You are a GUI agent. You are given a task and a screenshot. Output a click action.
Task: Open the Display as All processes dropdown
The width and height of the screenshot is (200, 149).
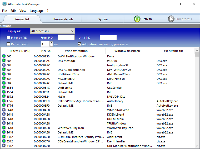tap(52, 31)
